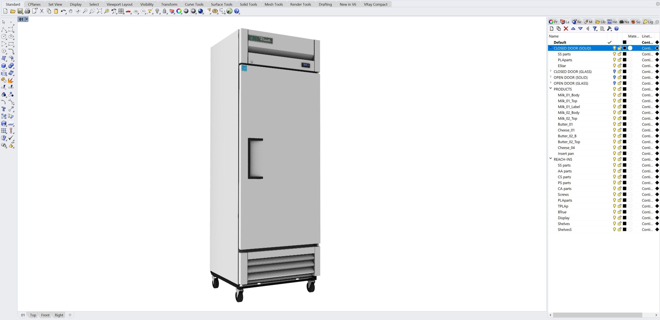Open a file with the folder icon

pos(13,11)
